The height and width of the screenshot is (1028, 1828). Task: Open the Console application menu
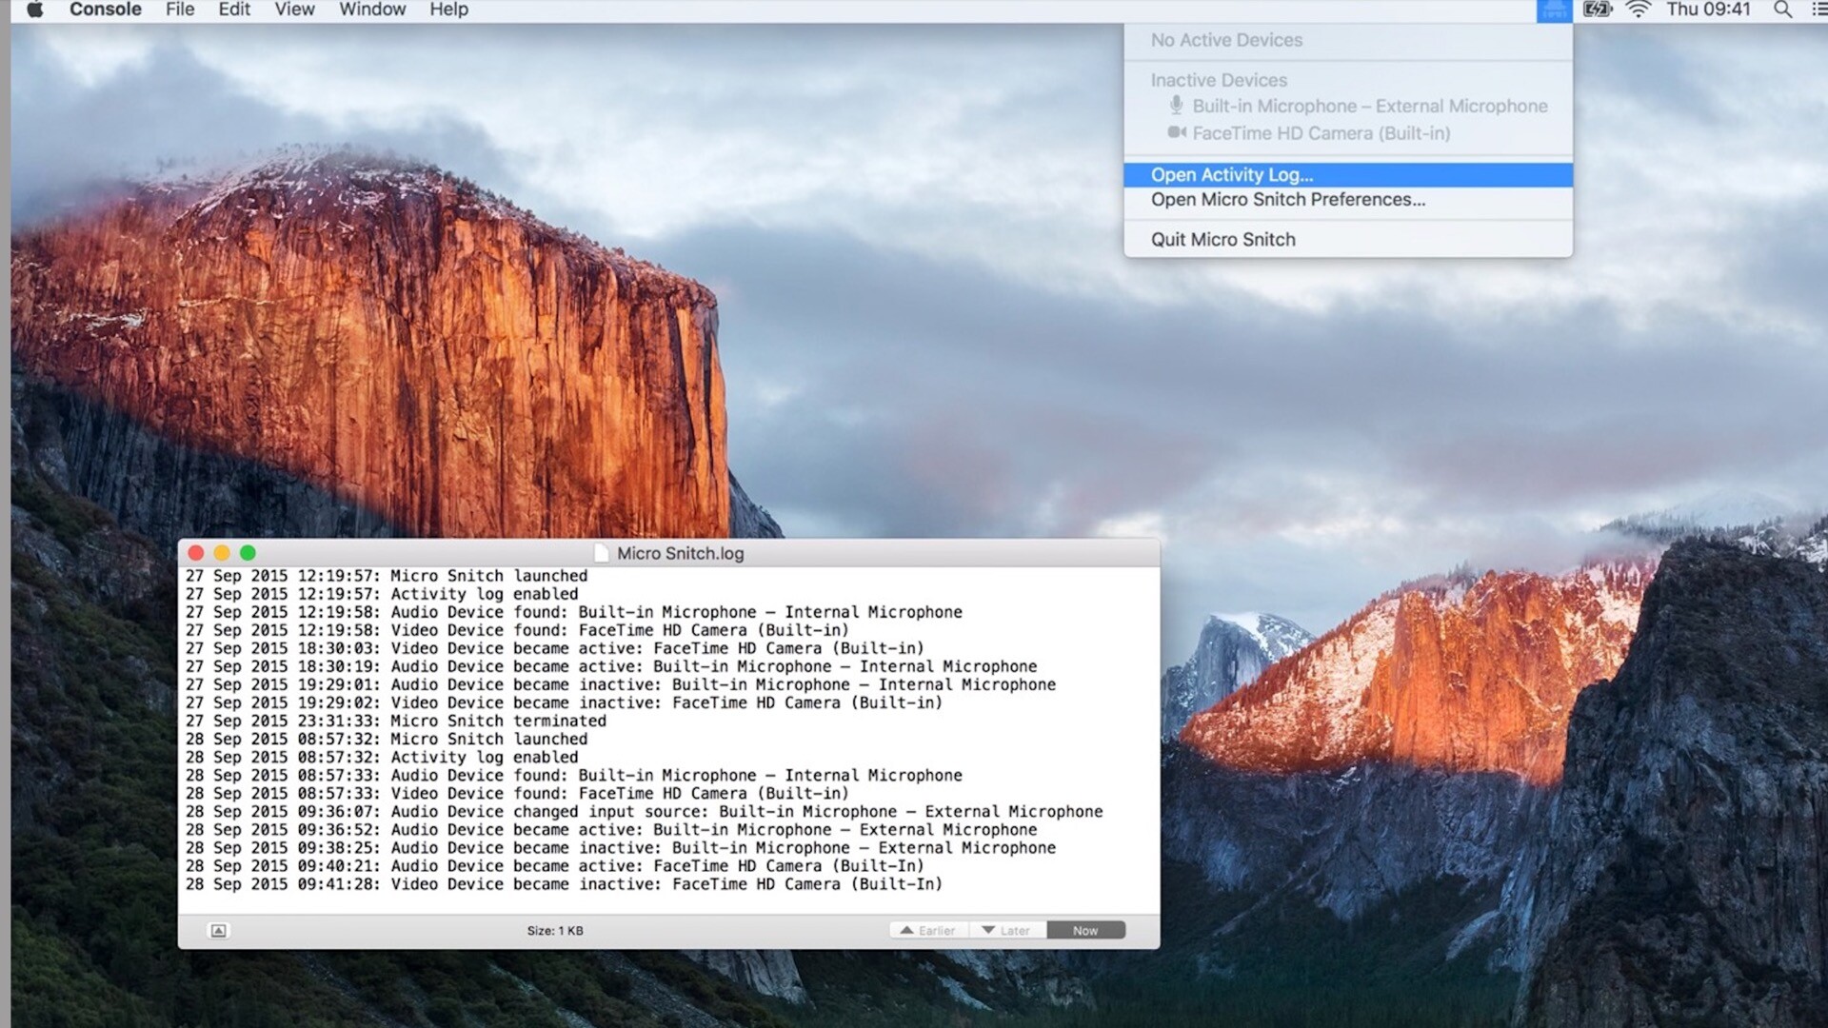pos(105,10)
